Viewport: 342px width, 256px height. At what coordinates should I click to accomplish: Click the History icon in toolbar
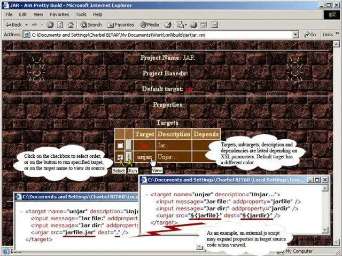tap(168, 25)
